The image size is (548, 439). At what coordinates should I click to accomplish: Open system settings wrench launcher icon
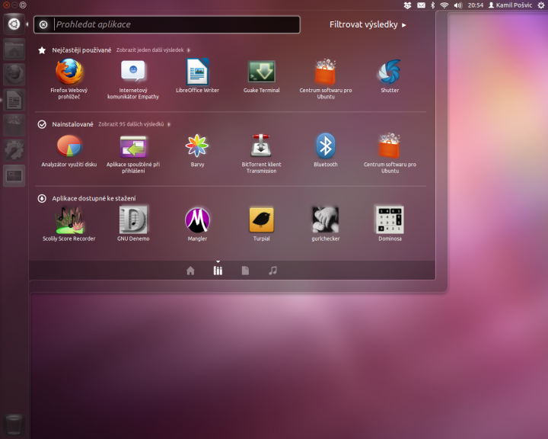coord(14,150)
